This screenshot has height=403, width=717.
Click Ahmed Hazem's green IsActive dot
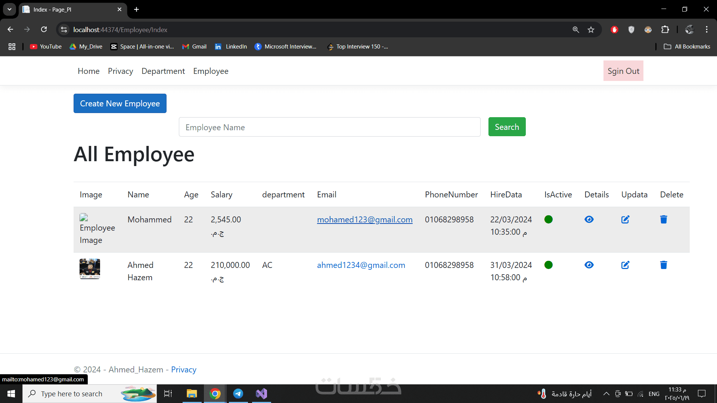[x=549, y=265]
